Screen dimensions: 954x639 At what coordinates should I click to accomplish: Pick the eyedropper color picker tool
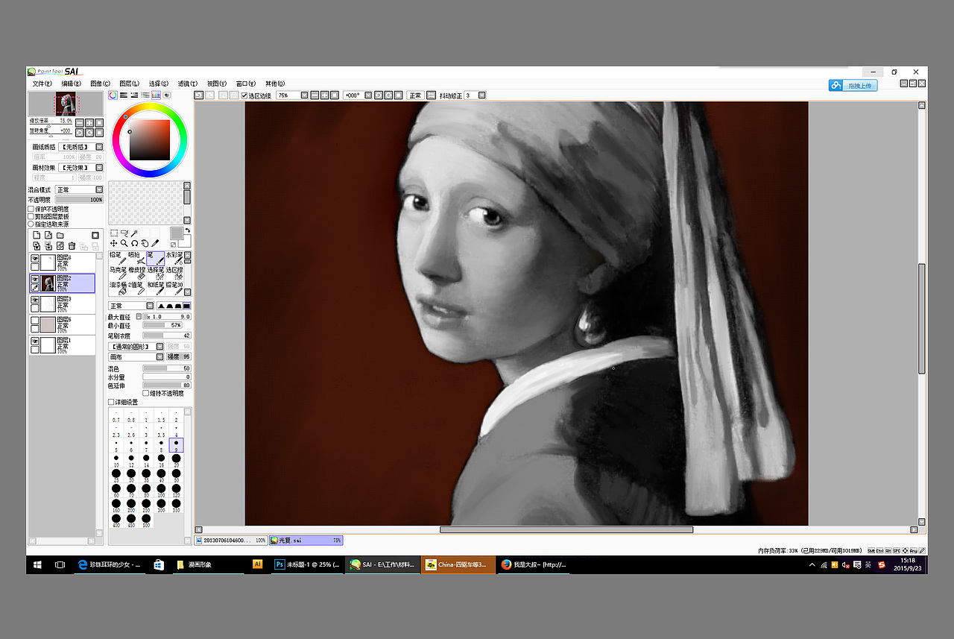coord(155,243)
